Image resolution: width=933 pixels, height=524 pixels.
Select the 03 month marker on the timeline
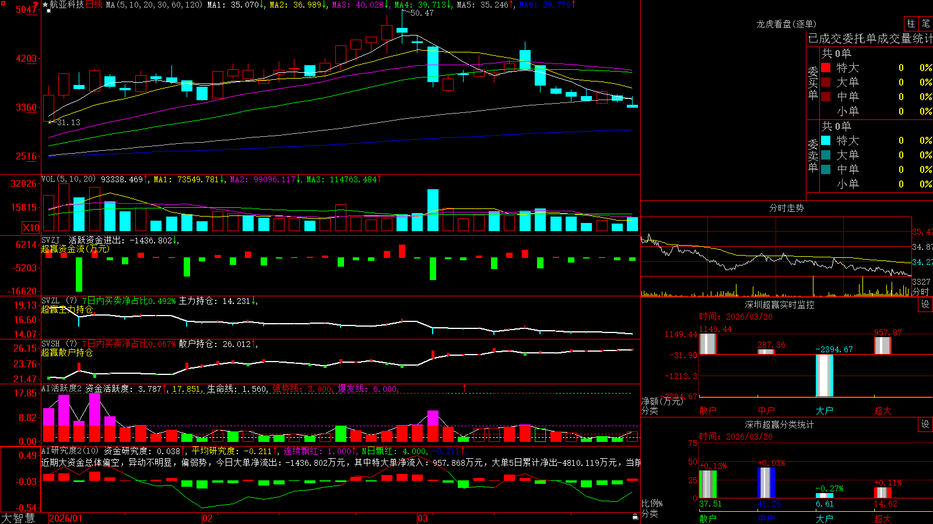tap(423, 518)
